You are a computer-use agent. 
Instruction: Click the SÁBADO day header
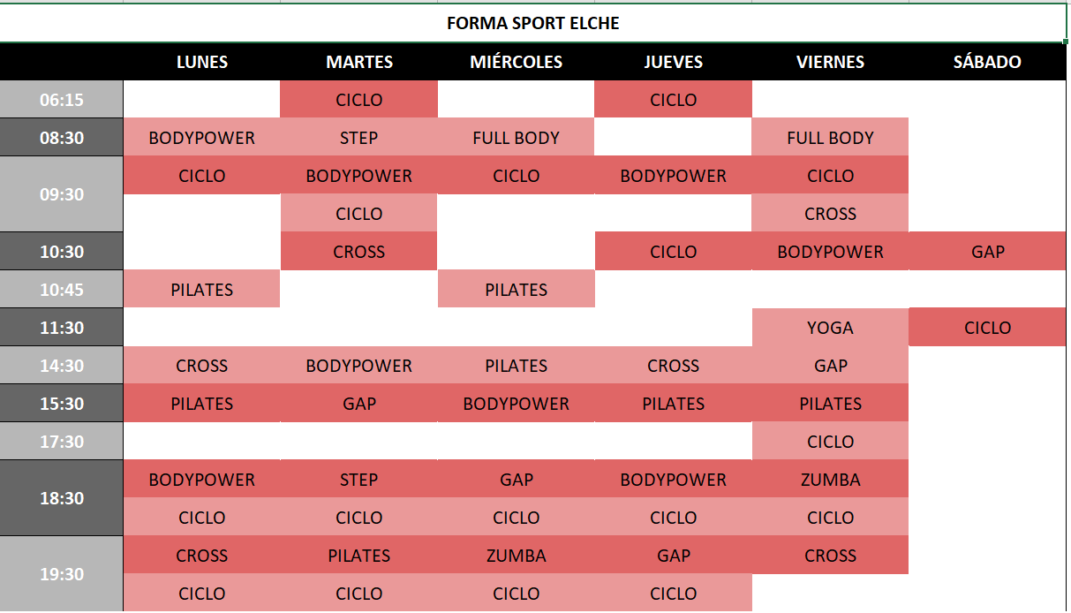coord(987,62)
